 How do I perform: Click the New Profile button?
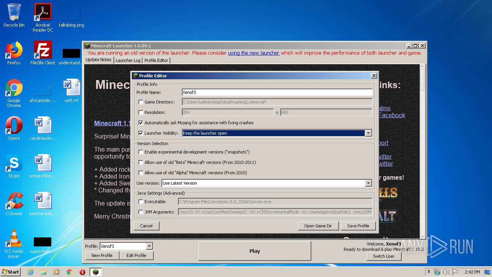click(102, 255)
